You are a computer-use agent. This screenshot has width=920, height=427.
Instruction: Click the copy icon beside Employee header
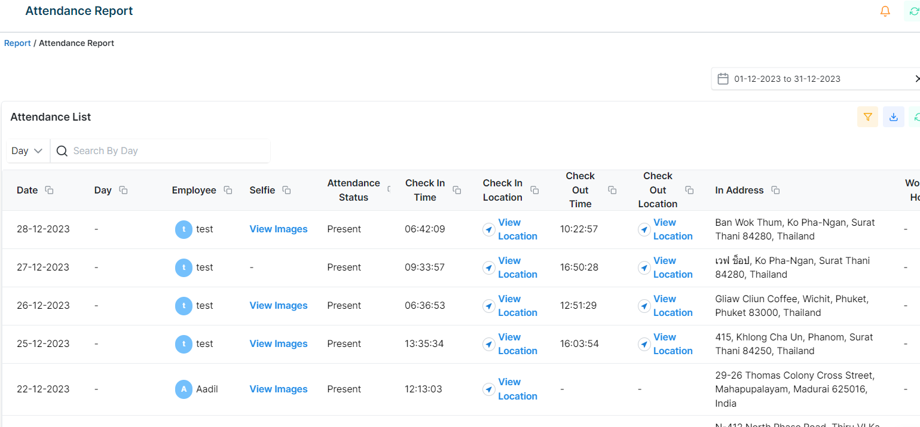pyautogui.click(x=228, y=190)
